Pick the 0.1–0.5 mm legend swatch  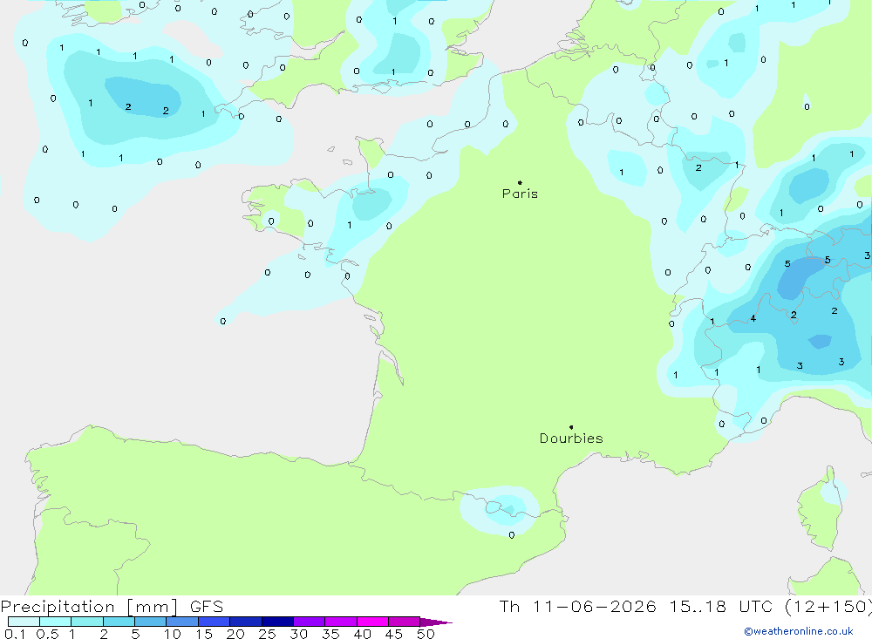(x=24, y=622)
